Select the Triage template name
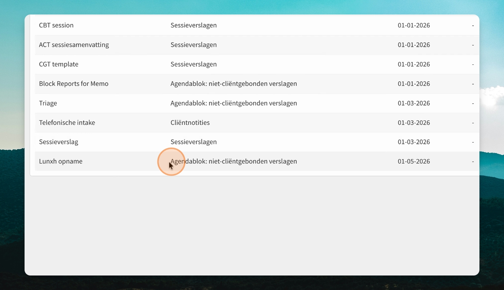The image size is (504, 290). [48, 103]
